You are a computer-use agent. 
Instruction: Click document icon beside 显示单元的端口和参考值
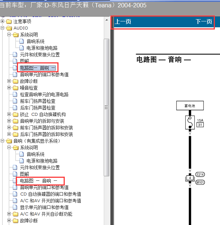tap(15, 207)
